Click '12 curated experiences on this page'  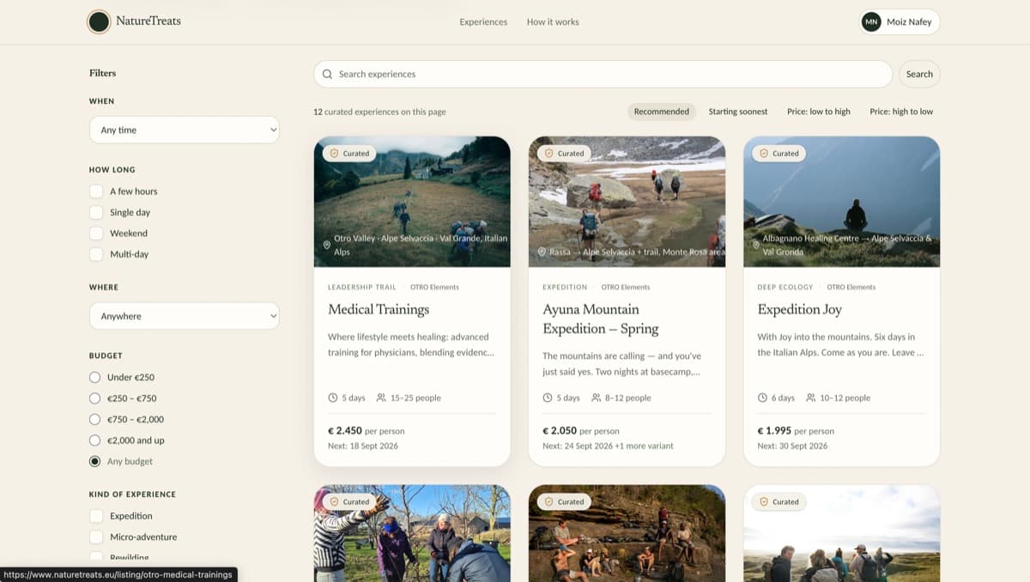(x=379, y=112)
